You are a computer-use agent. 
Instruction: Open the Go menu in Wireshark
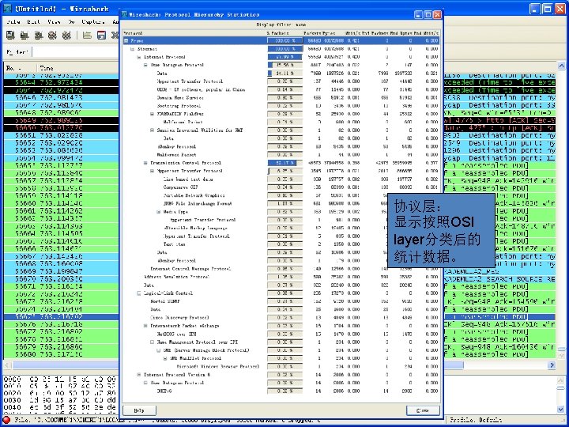coord(71,22)
